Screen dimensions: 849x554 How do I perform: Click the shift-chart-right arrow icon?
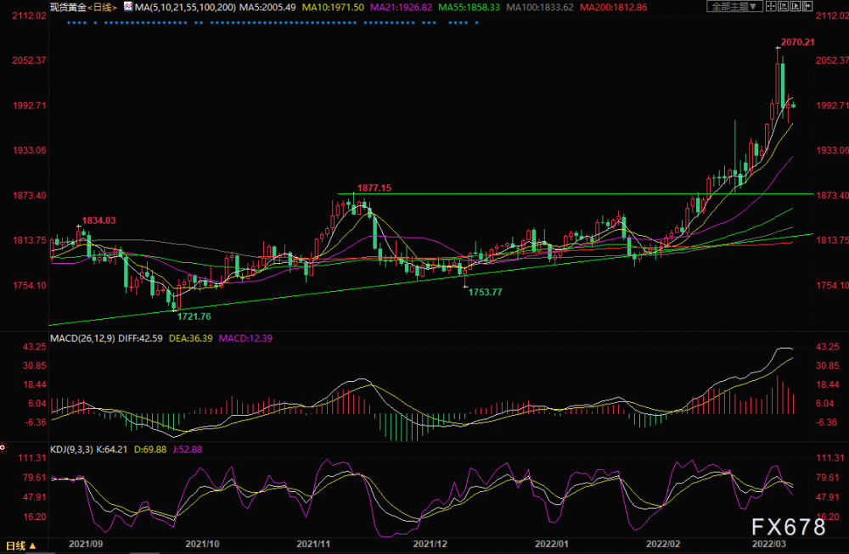tap(807, 6)
